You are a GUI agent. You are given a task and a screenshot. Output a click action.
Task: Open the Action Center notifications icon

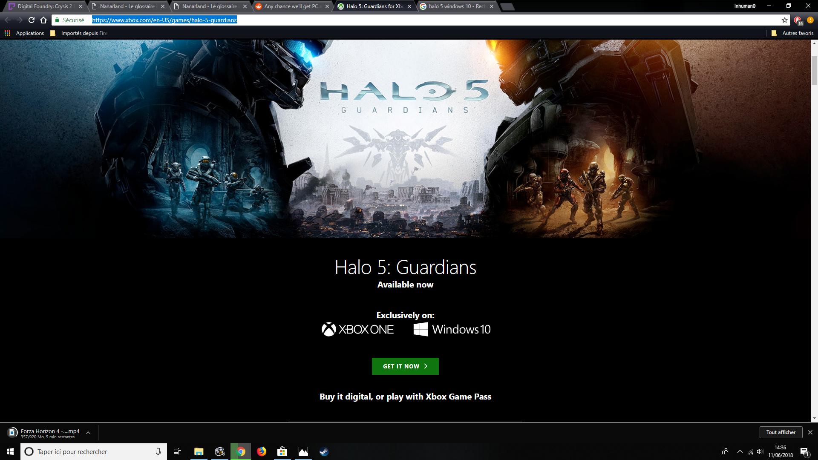(804, 451)
